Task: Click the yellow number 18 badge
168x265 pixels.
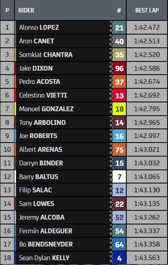Action: [119, 109]
